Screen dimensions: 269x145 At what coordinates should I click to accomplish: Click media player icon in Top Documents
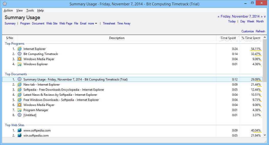(x=19, y=105)
